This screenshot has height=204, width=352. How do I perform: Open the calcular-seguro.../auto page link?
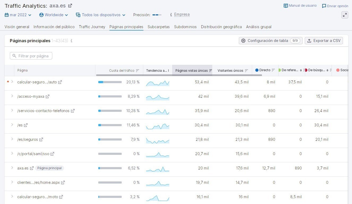[x=37, y=82]
